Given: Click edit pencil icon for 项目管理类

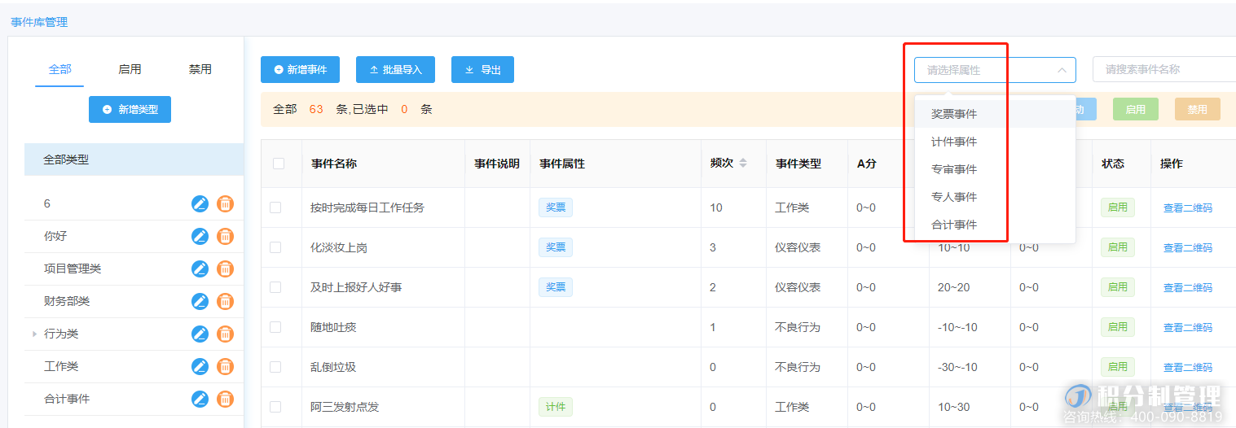Looking at the screenshot, I should [200, 269].
